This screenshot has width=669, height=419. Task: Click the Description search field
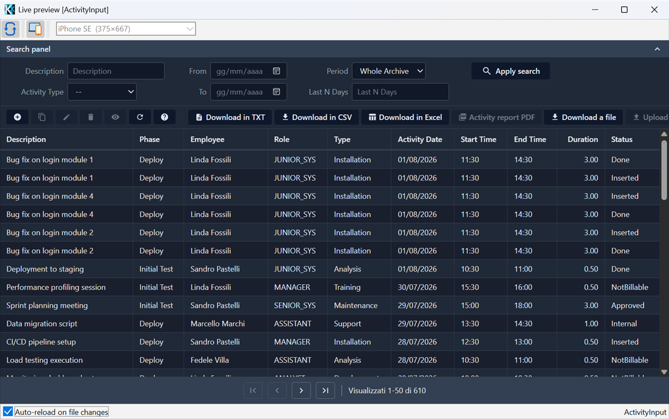[116, 71]
